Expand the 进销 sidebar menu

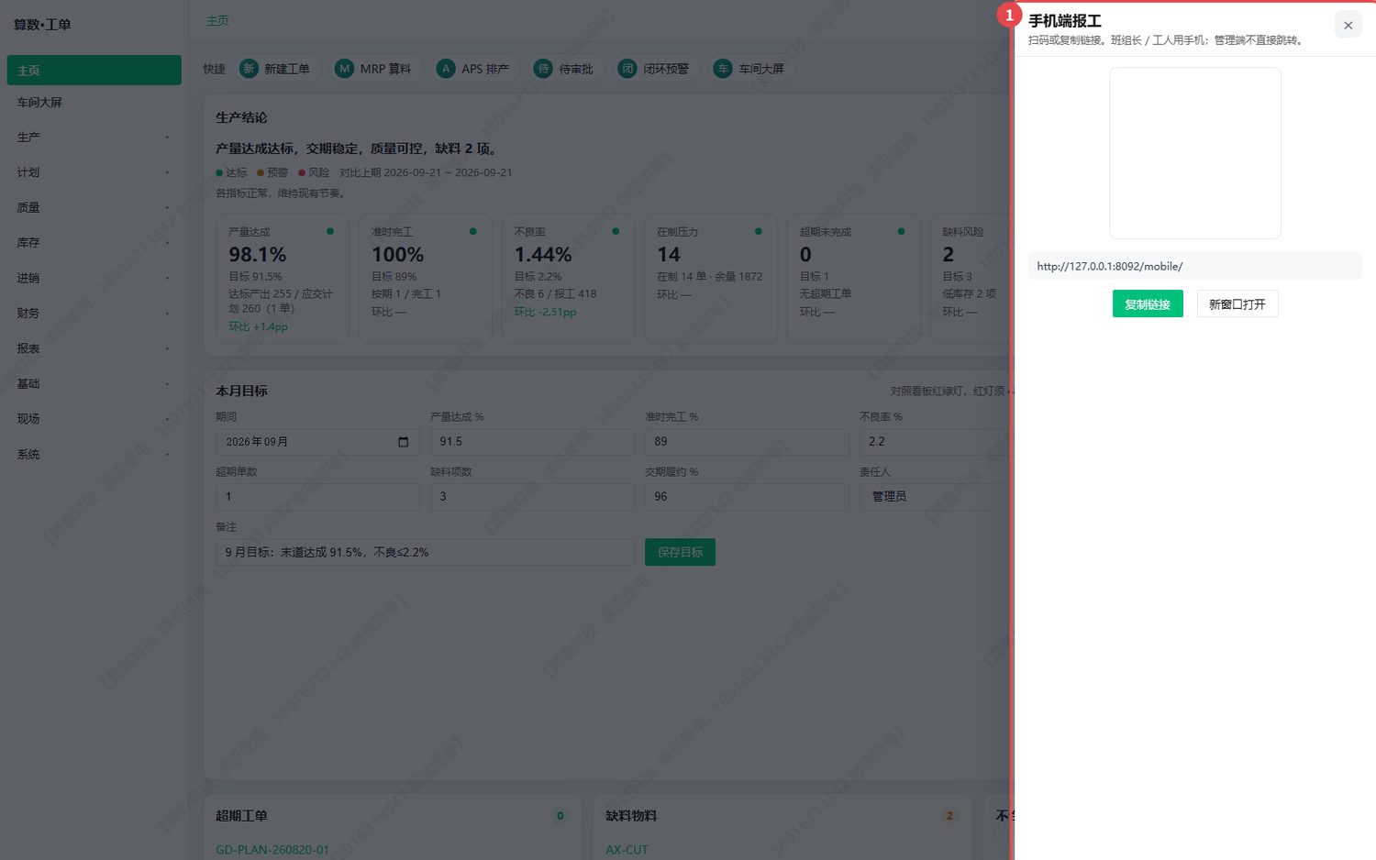[94, 278]
